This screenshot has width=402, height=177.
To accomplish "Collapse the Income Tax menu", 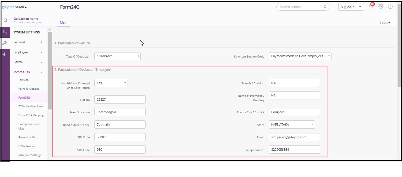I will (x=28, y=72).
